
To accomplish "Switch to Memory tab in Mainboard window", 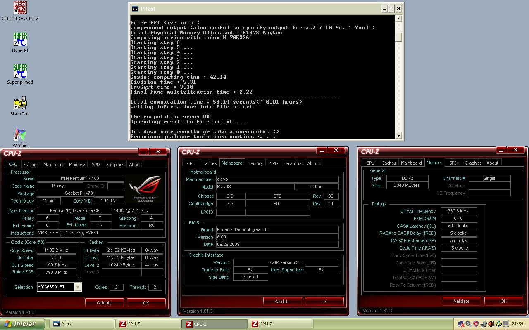I will point(255,163).
